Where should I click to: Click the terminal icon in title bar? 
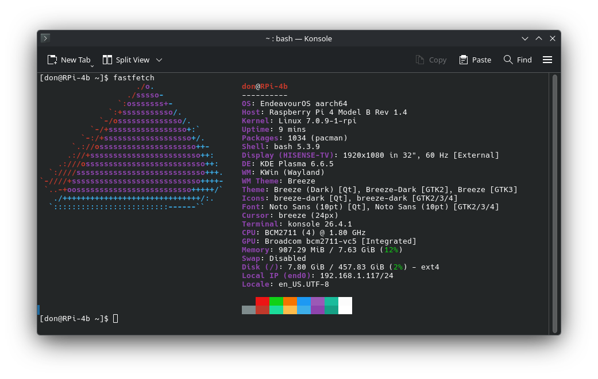[45, 38]
